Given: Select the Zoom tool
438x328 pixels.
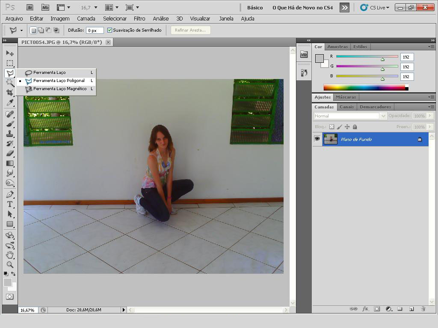Looking at the screenshot, I should (10, 264).
